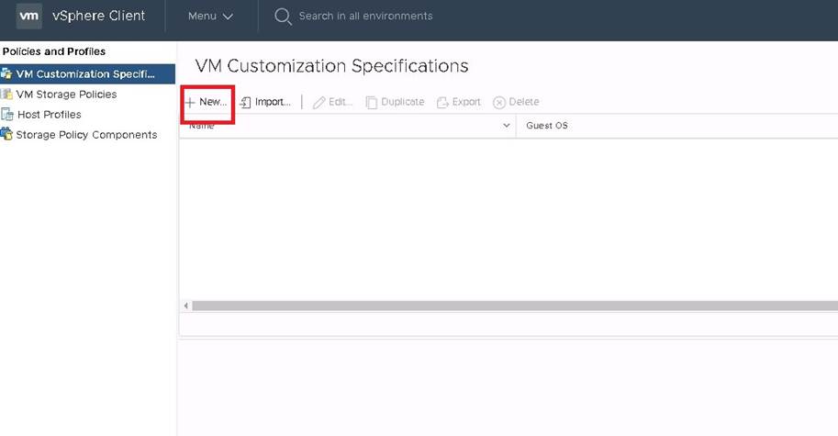Create a new customization specification

pyautogui.click(x=207, y=102)
